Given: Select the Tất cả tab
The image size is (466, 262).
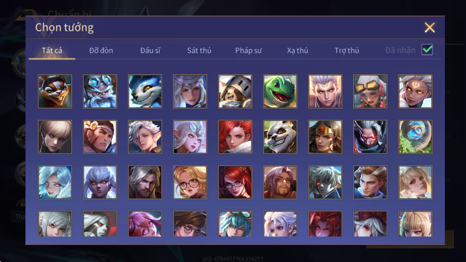Looking at the screenshot, I should click(52, 50).
